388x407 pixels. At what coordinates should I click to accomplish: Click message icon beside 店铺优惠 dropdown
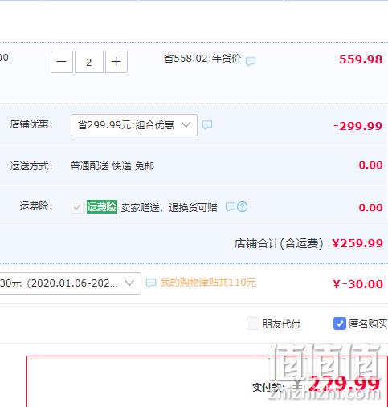click(x=207, y=124)
